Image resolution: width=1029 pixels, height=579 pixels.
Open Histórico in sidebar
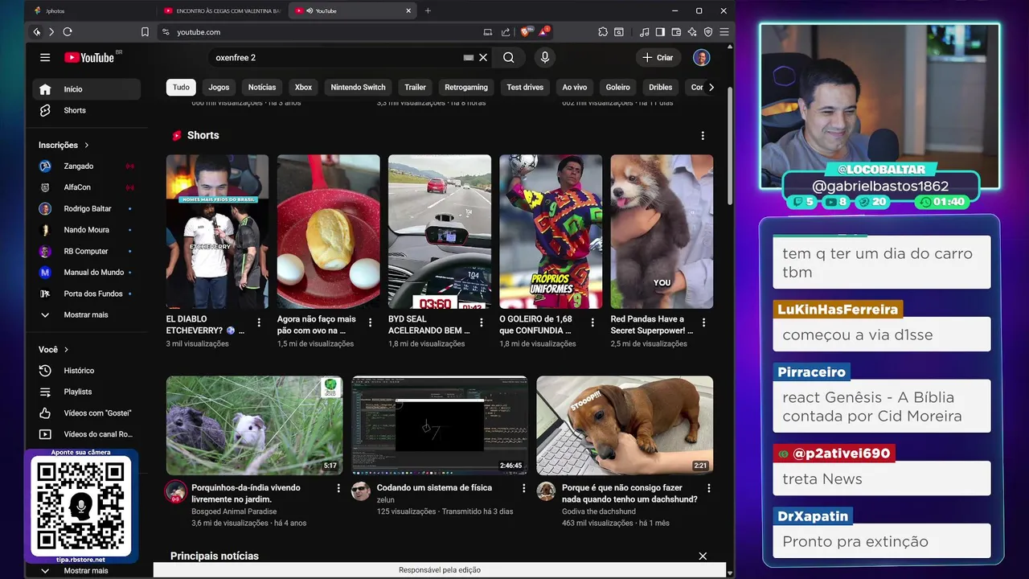click(x=86, y=371)
